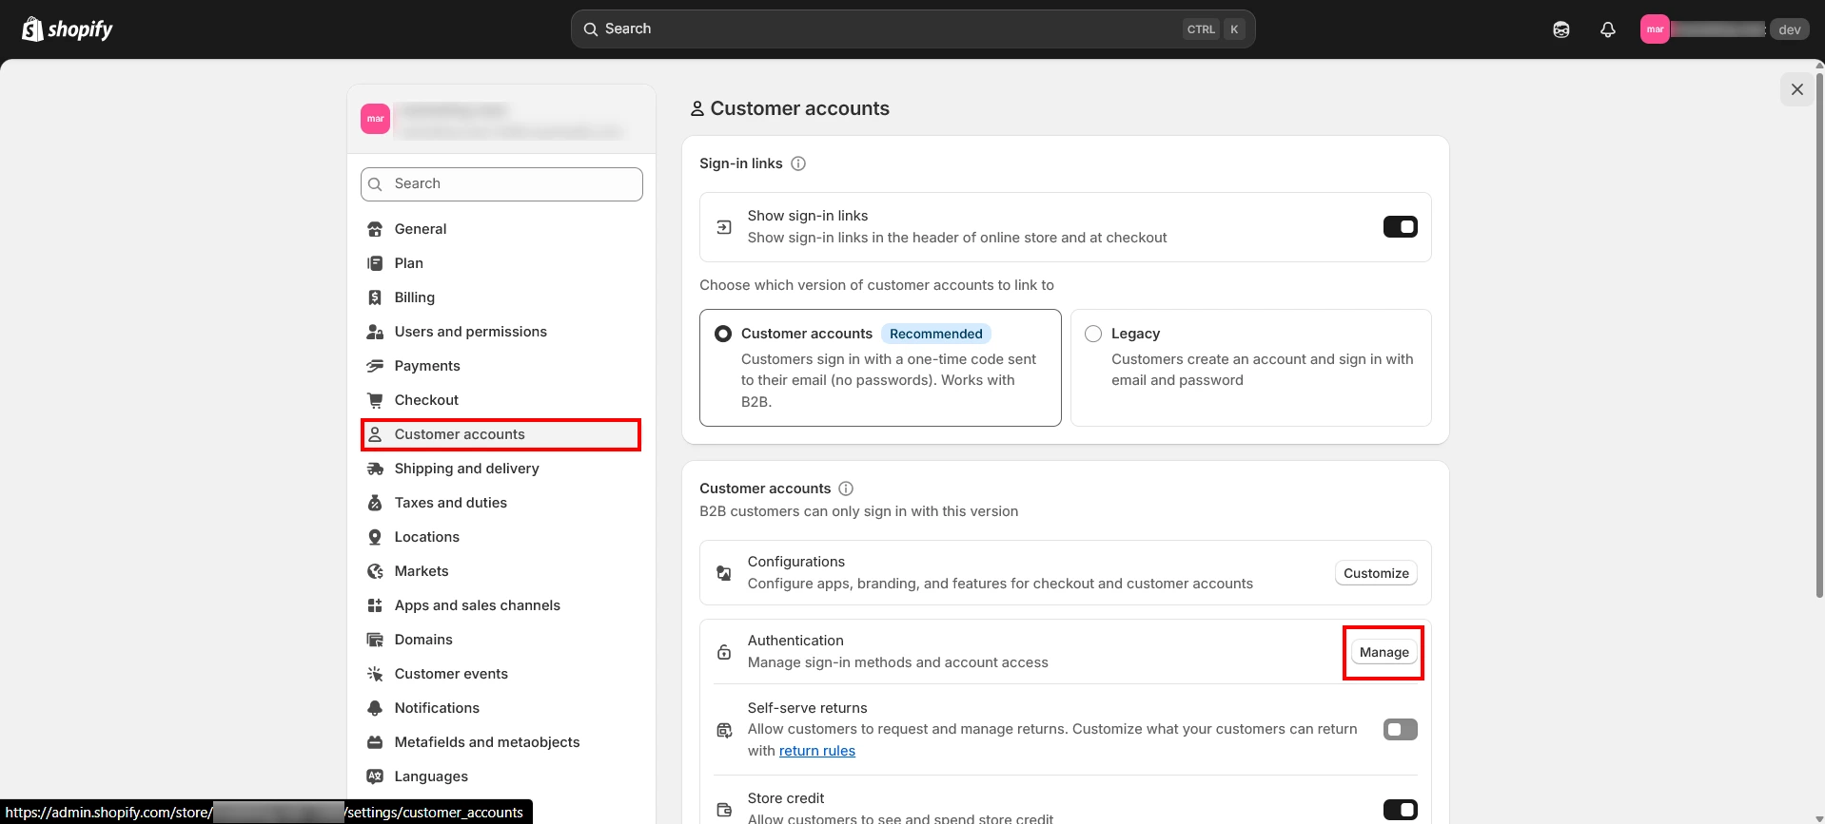Image resolution: width=1825 pixels, height=824 pixels.
Task: Click the Markets globe icon
Action: pyautogui.click(x=375, y=571)
